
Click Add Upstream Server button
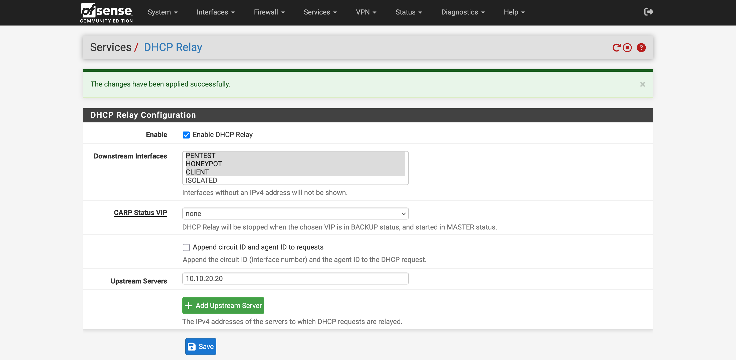click(223, 305)
